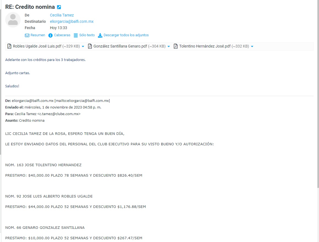Click the Cabeceras info icon
Image resolution: width=319 pixels, height=242 pixels.
(x=51, y=35)
